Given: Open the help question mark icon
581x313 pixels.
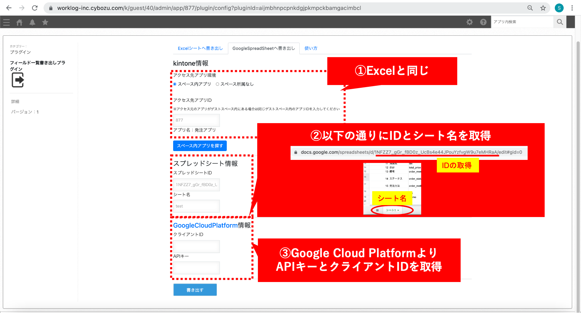Looking at the screenshot, I should pyautogui.click(x=483, y=22).
